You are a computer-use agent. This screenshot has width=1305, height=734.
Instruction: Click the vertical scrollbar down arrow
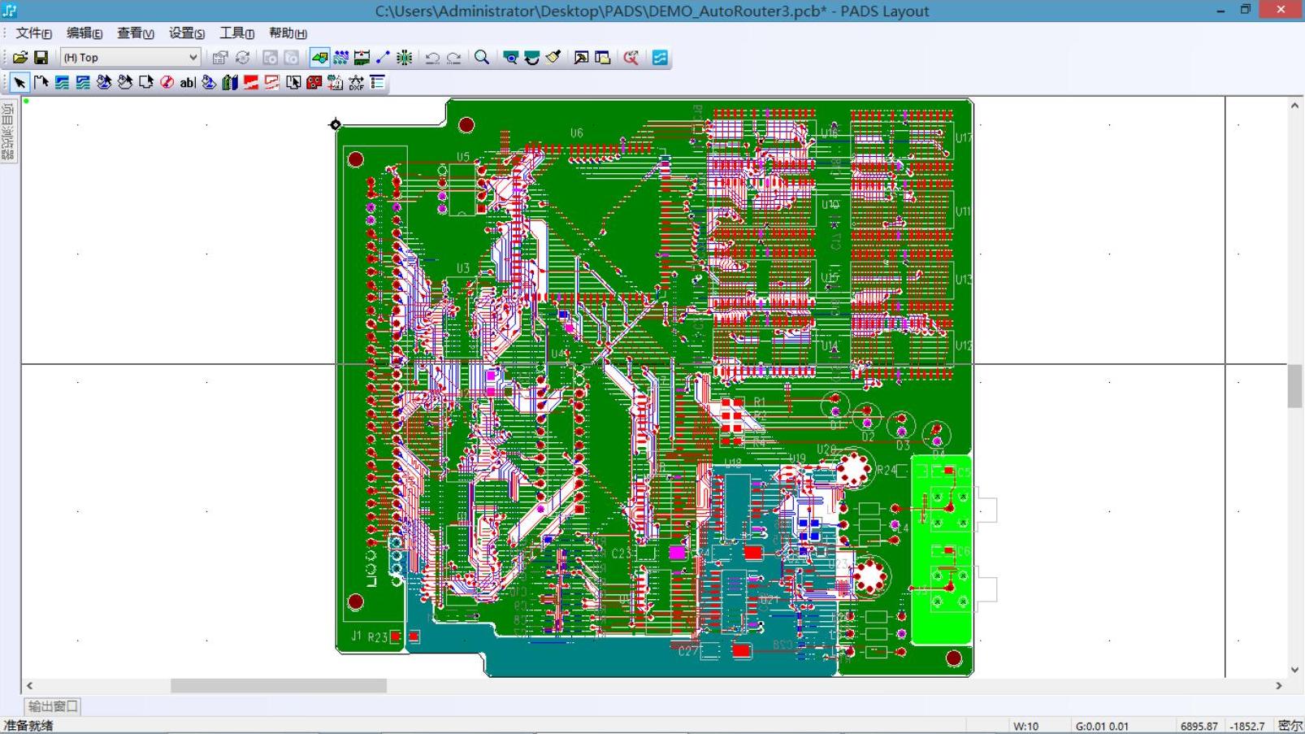pos(1294,671)
